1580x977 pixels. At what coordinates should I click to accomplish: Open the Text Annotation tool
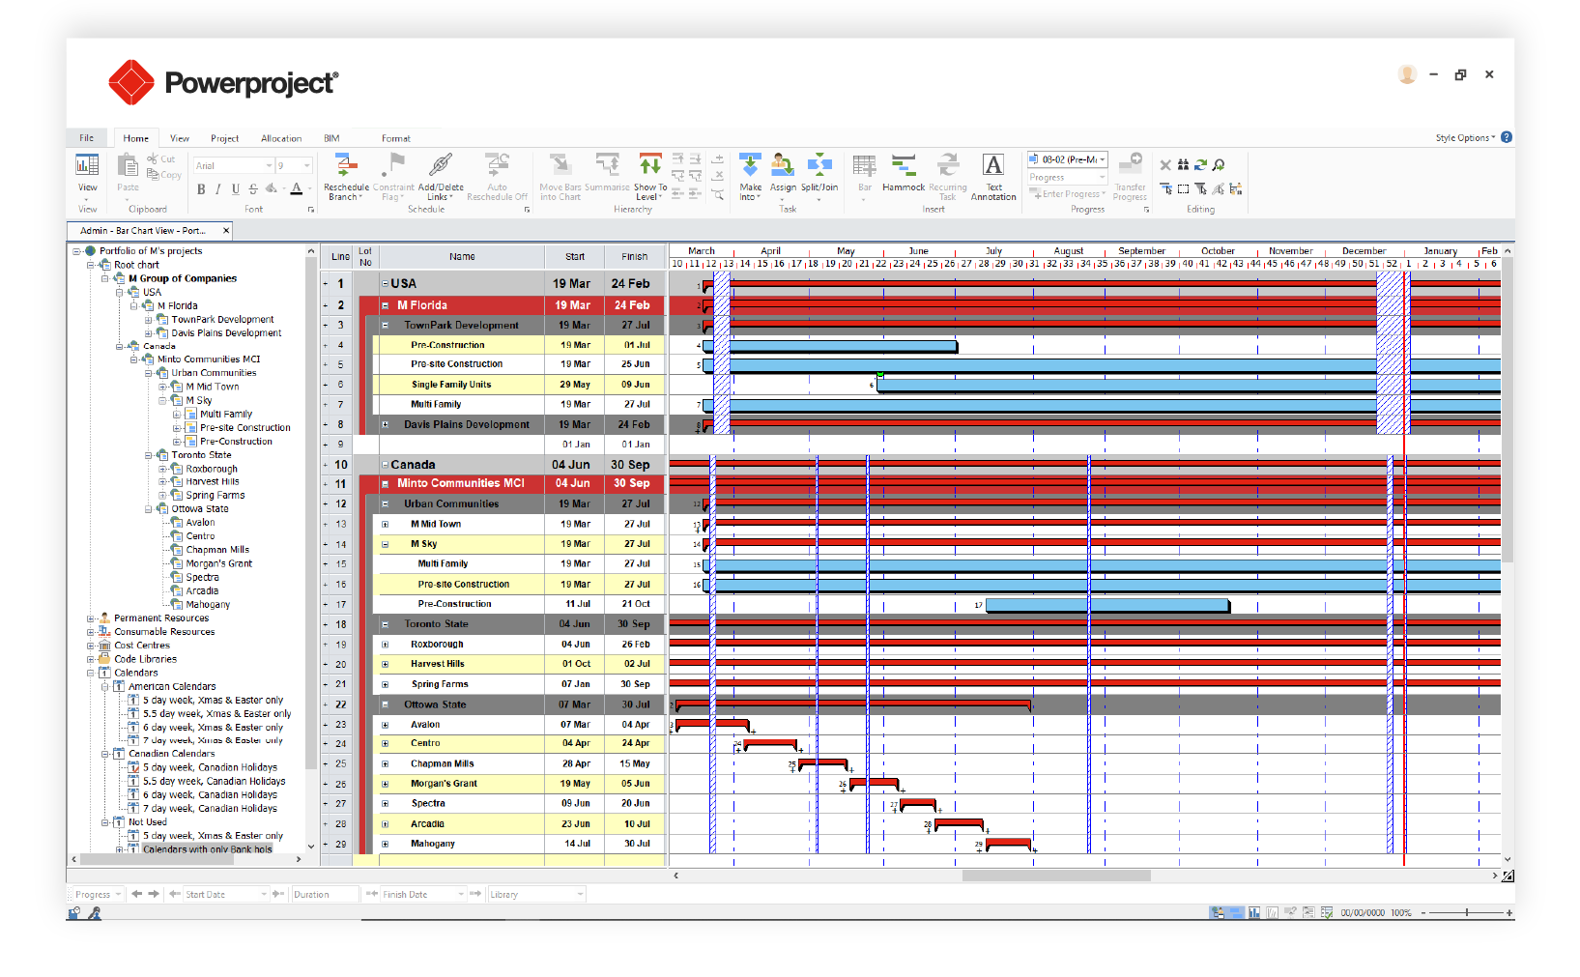[x=993, y=165]
